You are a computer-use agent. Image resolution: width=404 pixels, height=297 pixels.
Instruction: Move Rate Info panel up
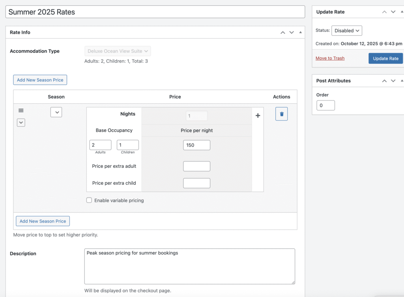(282, 32)
